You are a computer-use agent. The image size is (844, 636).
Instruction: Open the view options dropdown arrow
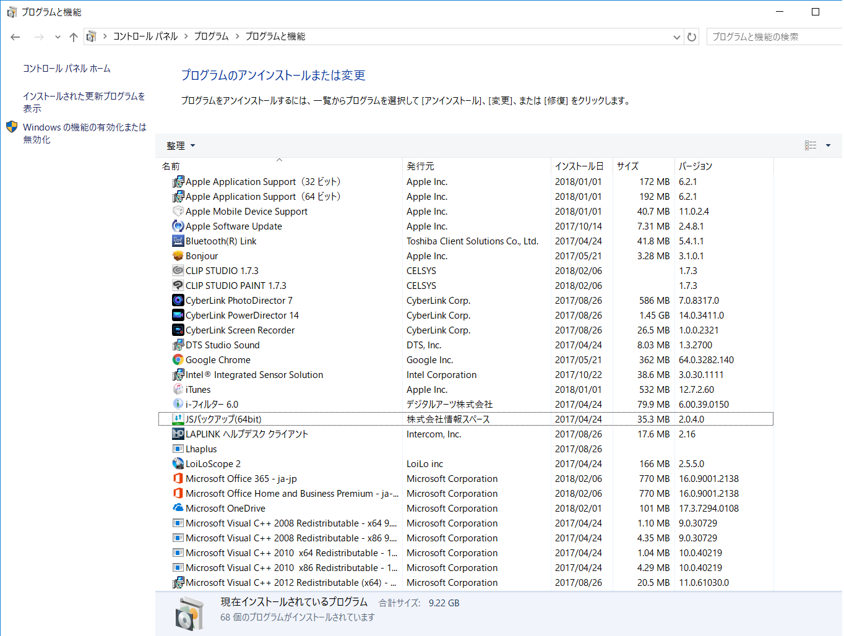pos(828,145)
